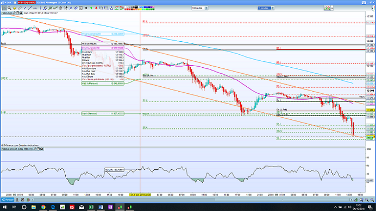Viewport: 376px width, 211px height.
Task: Insert a red down arrow marker
Action: tap(96, 8)
